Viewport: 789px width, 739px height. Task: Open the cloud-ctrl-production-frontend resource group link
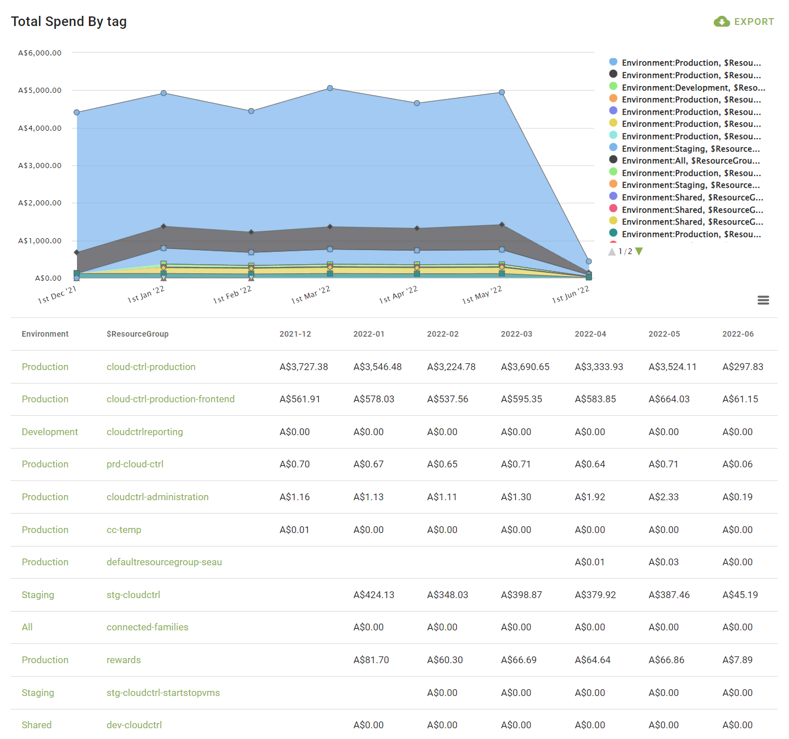170,399
